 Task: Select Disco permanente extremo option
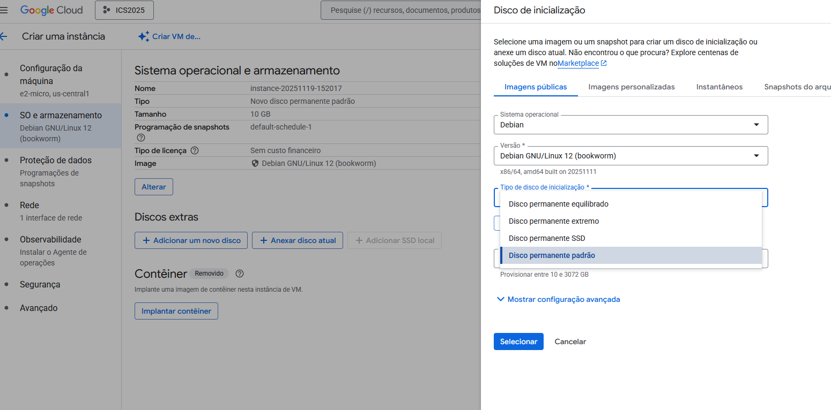pos(553,221)
